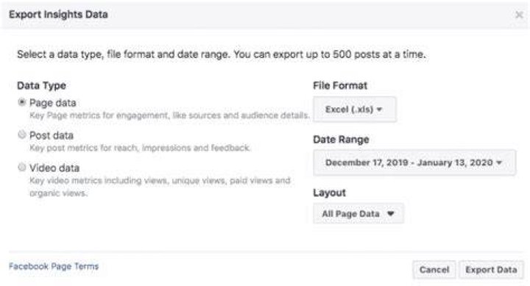The width and height of the screenshot is (530, 286).
Task: Click the Key post metrics description text
Action: [140, 148]
